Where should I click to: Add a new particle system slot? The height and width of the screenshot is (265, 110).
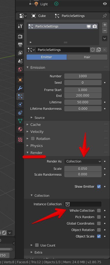[x=105, y=25]
